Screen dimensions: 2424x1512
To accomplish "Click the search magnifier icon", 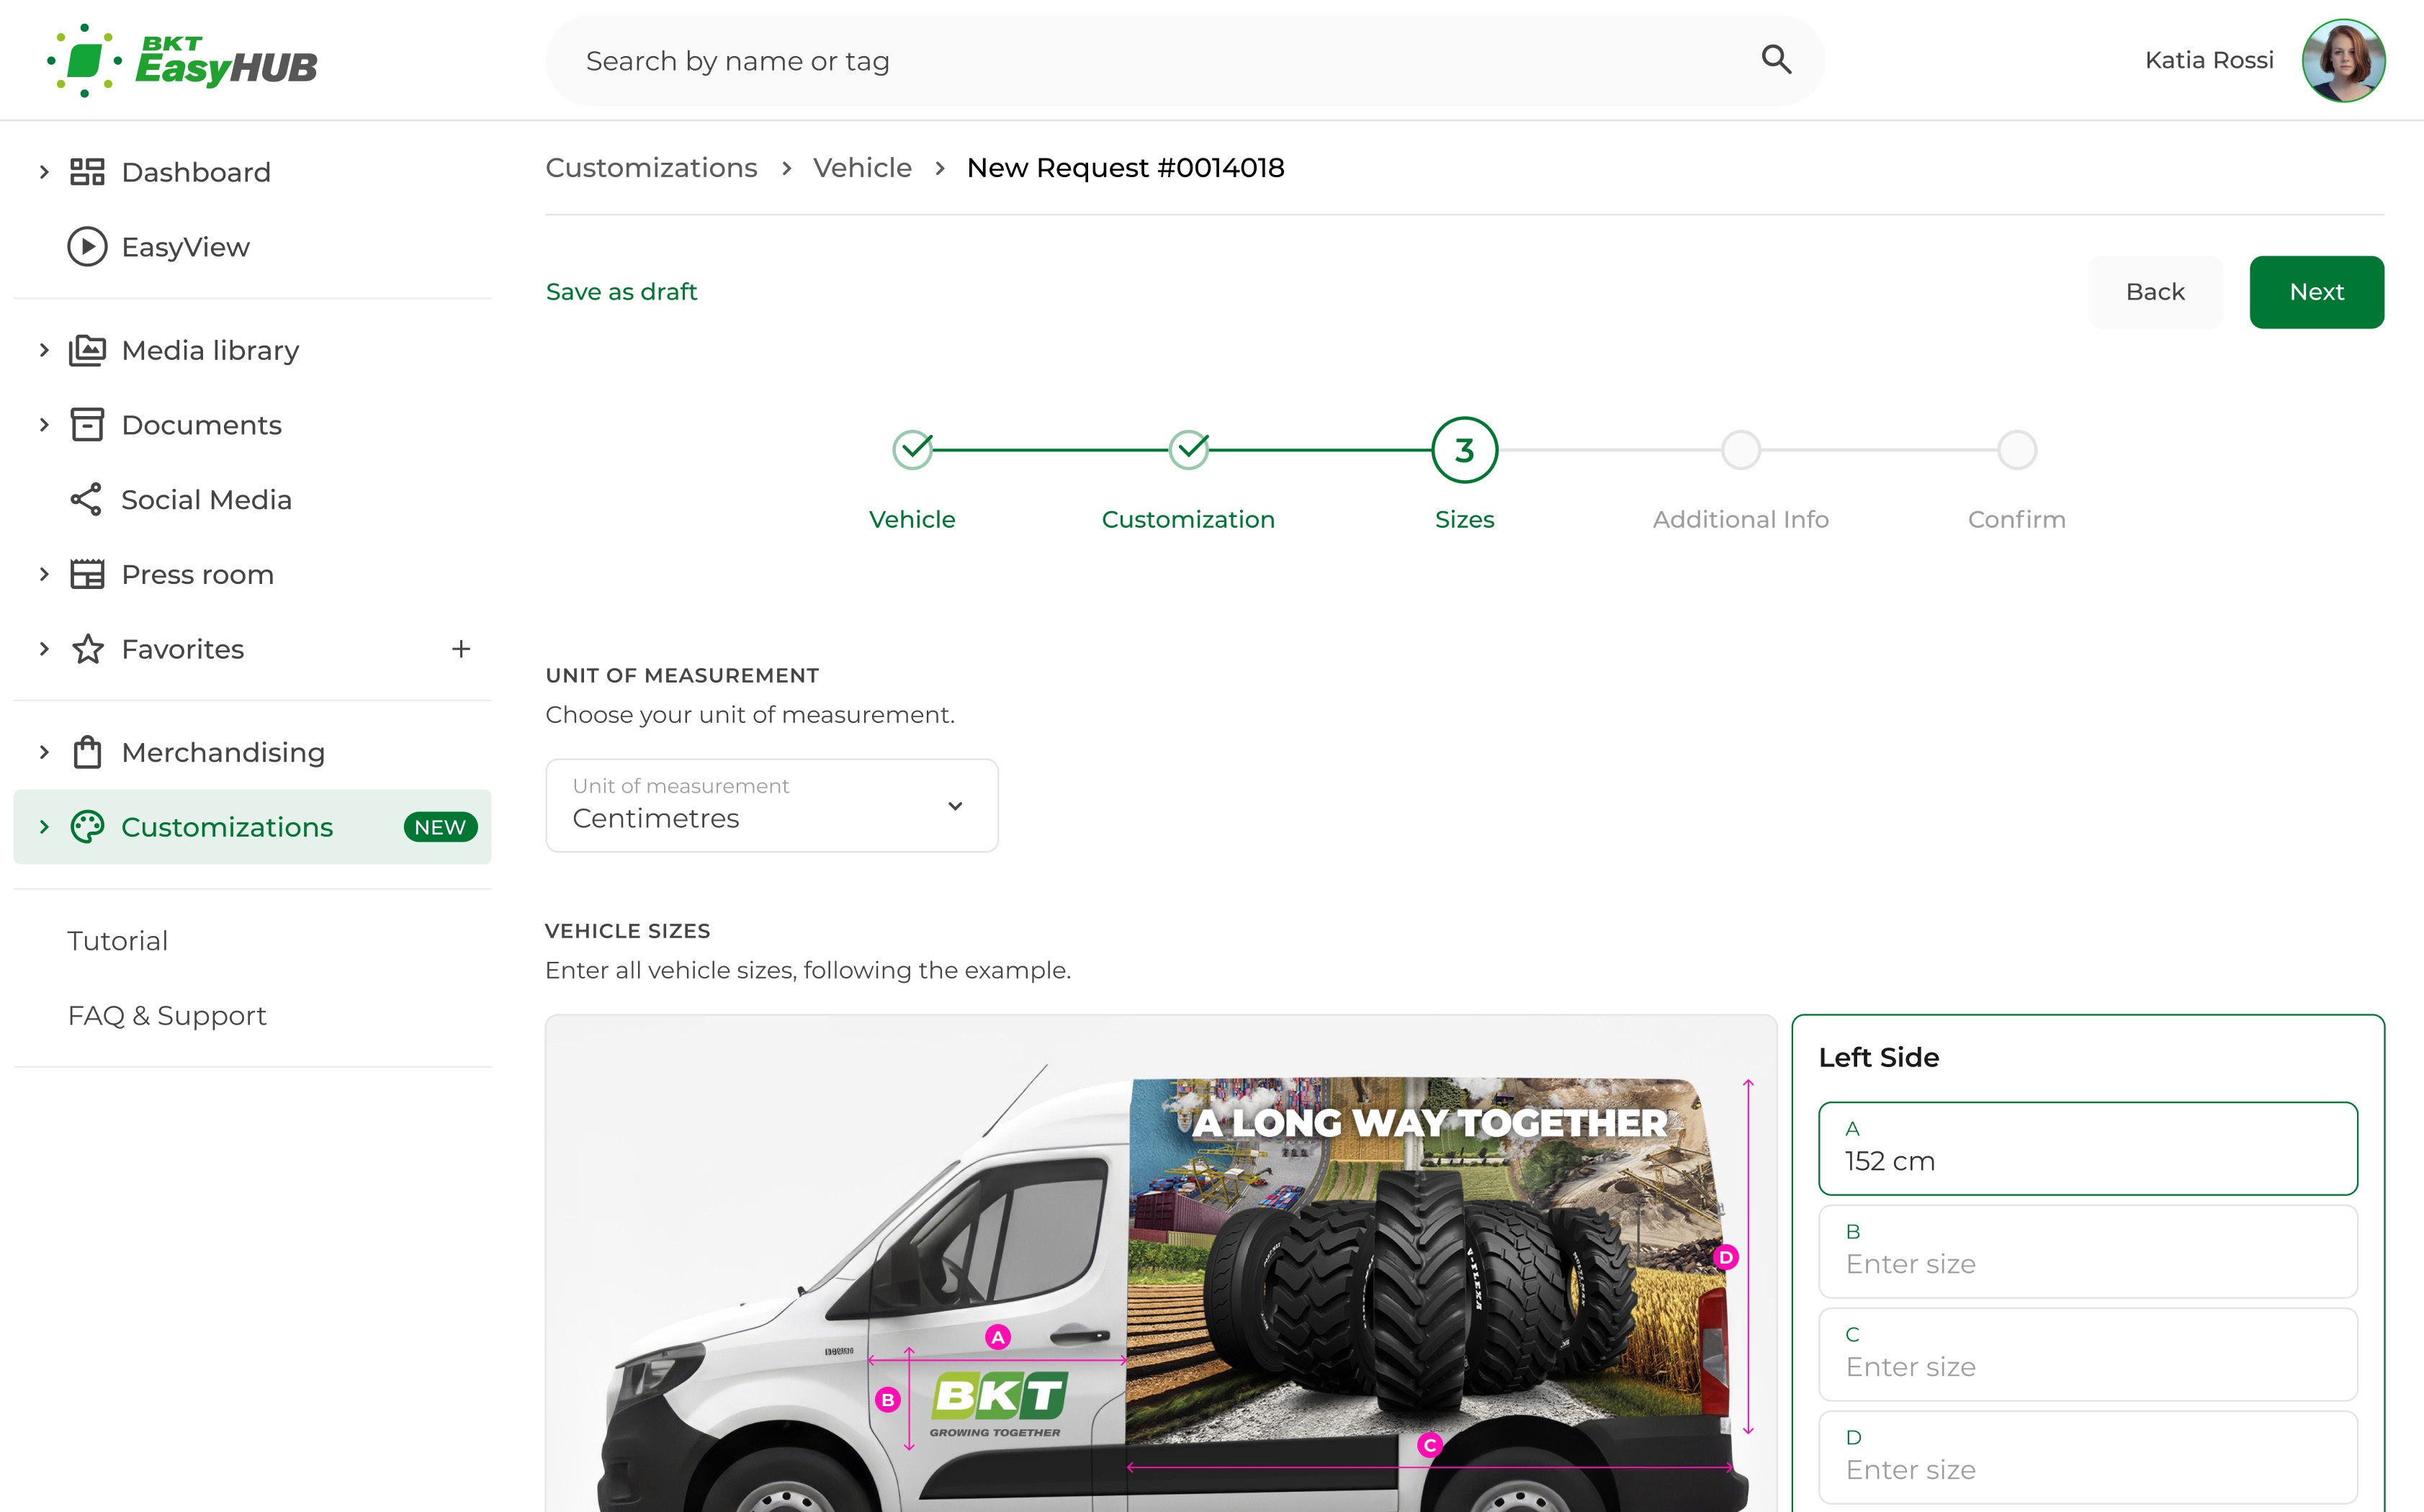I will 1776,60.
